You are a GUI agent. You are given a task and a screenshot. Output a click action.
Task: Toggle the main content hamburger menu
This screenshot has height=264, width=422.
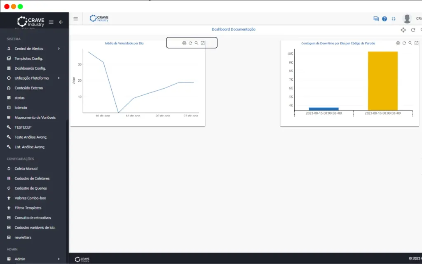76,19
